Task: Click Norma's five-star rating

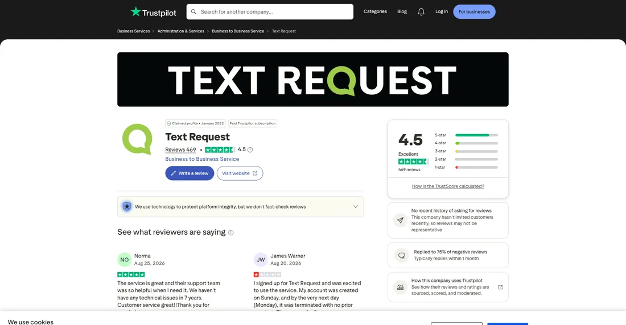Action: click(x=131, y=275)
